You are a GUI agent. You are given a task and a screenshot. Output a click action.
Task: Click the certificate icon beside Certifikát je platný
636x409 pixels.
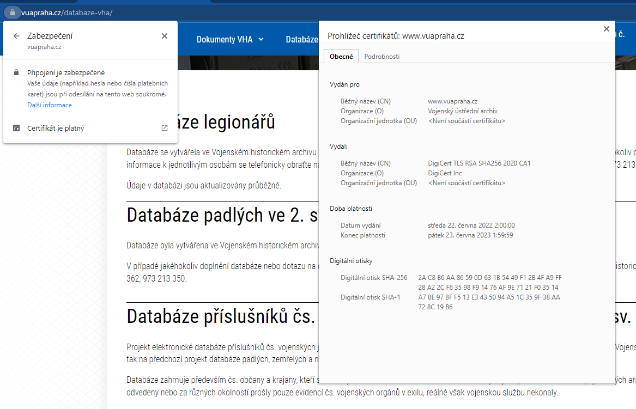[x=16, y=129]
